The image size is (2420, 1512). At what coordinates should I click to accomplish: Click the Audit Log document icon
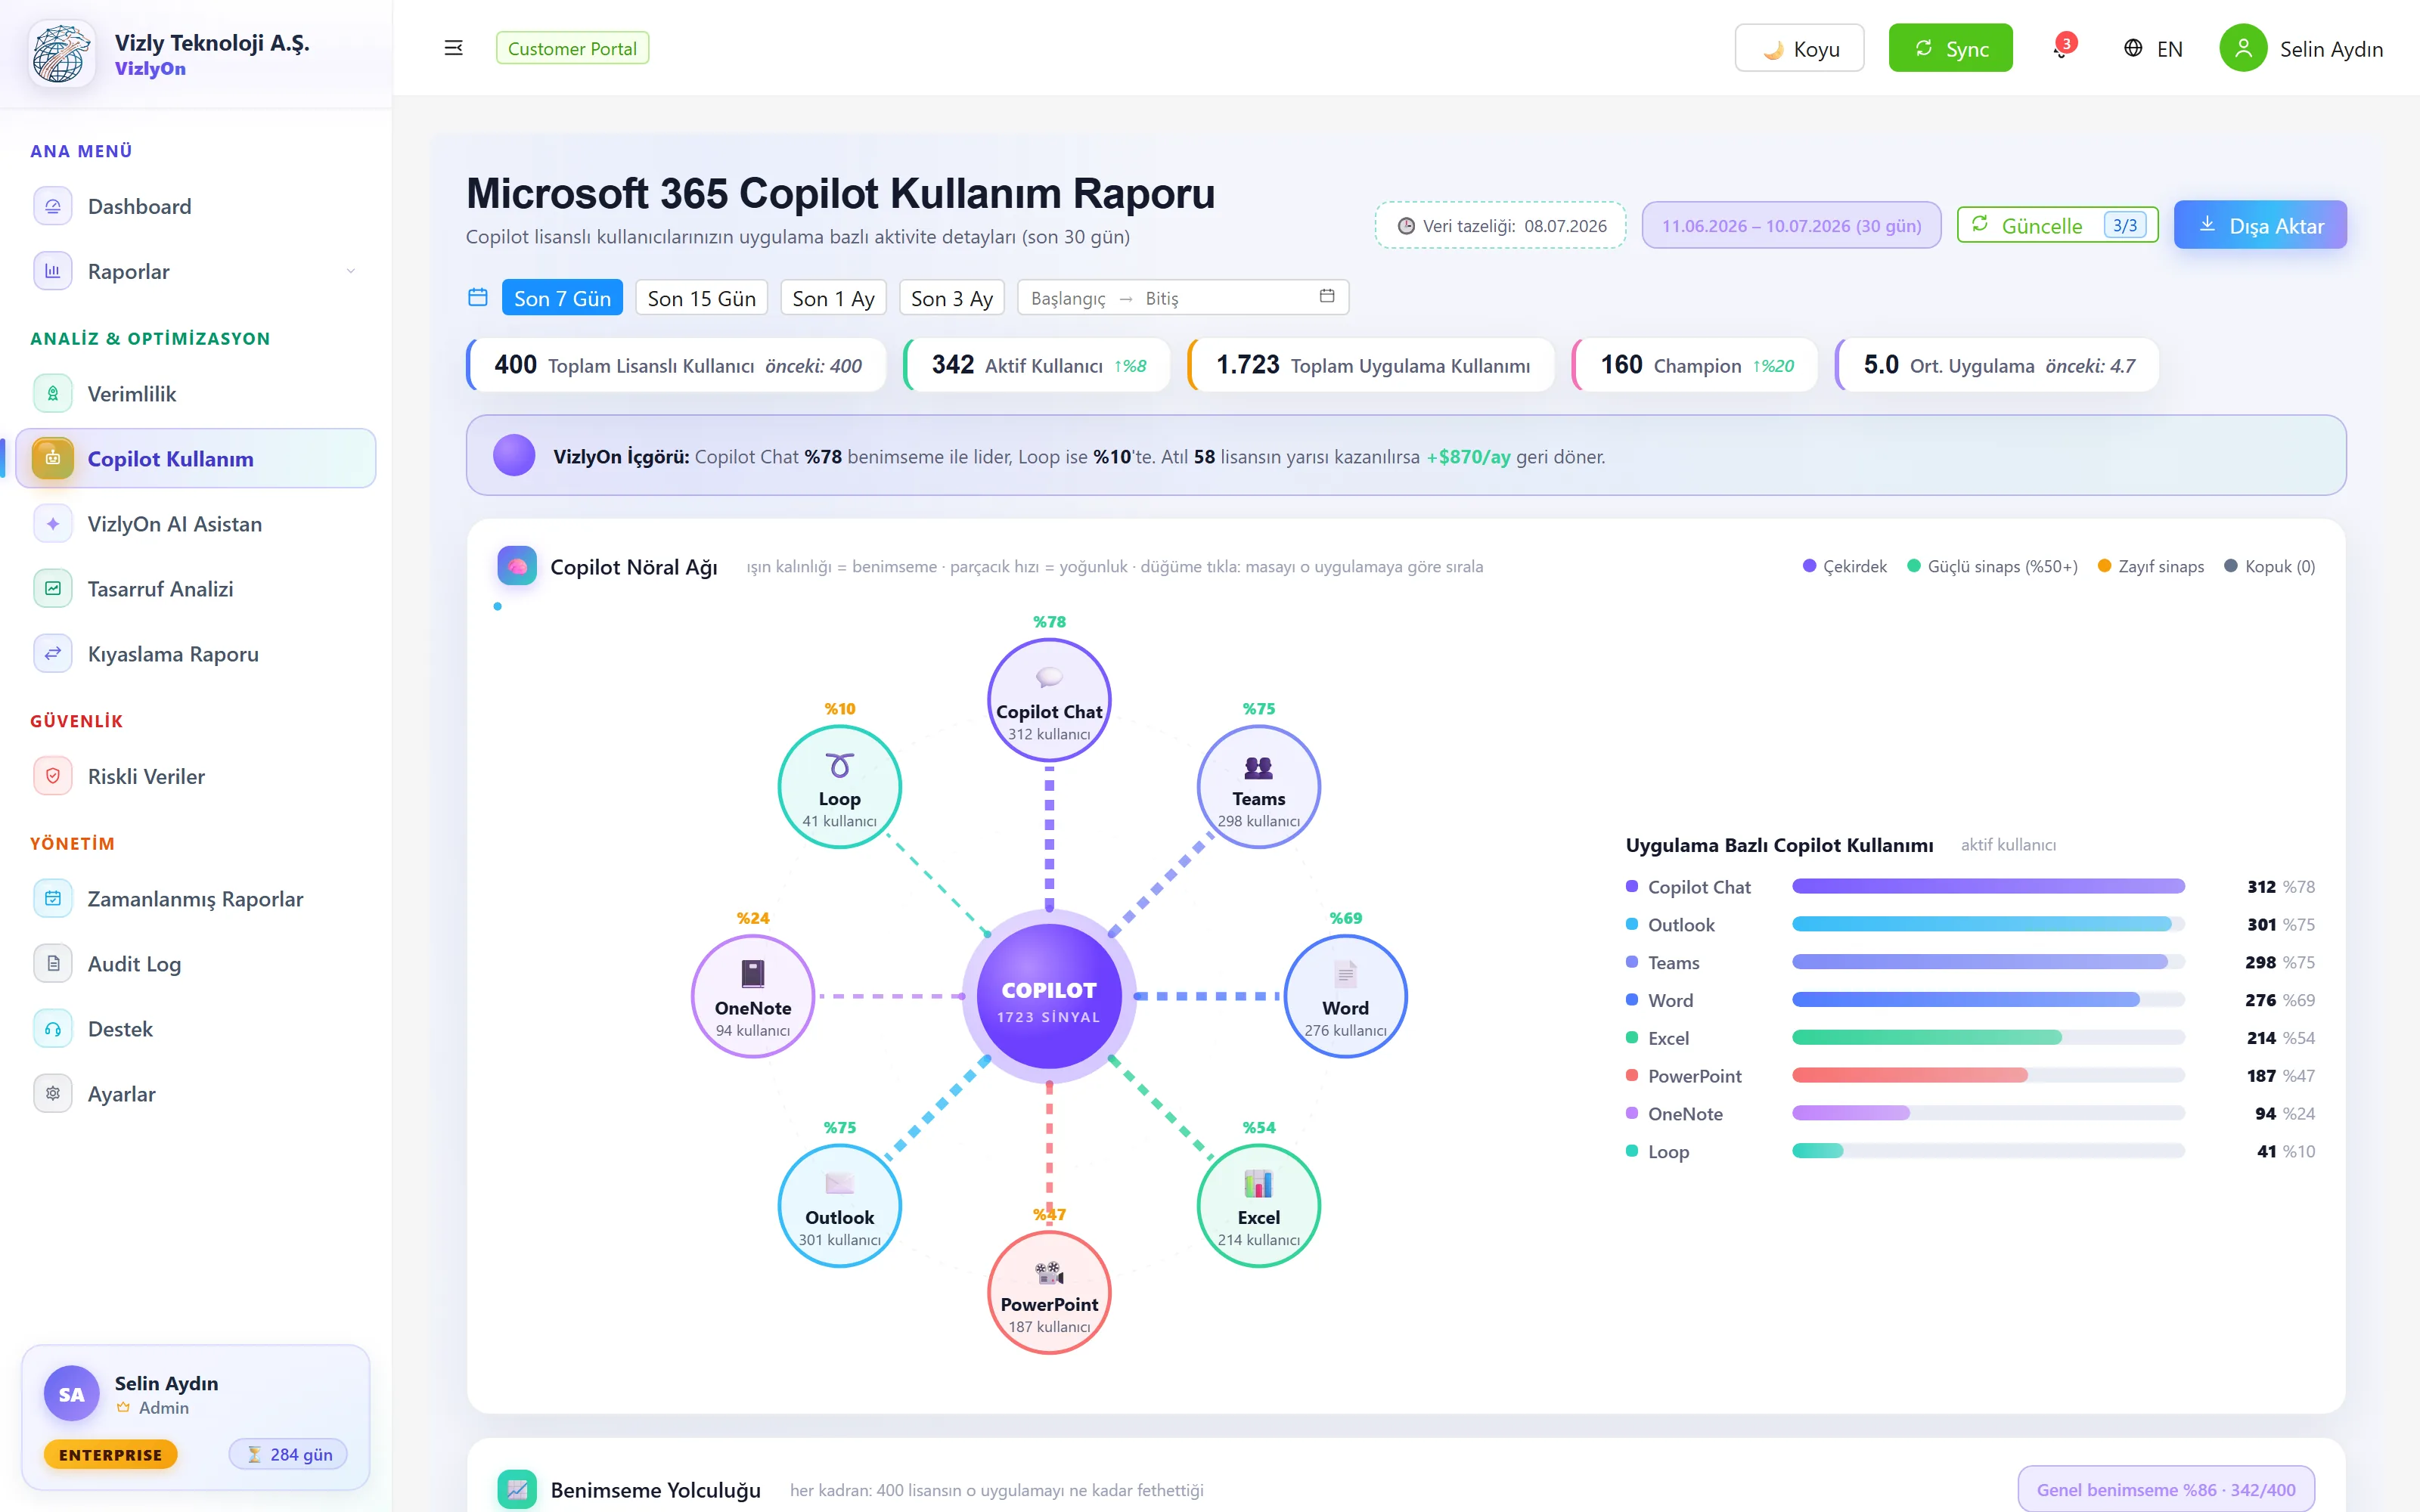coord(53,964)
